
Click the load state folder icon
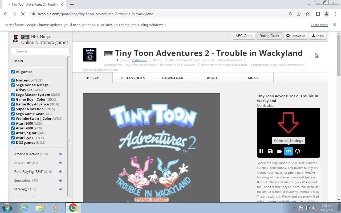click(279, 151)
